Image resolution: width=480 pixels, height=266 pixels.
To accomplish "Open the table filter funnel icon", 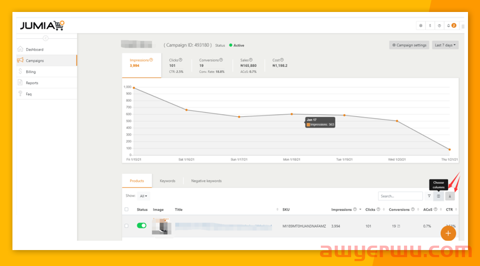I will click(429, 196).
